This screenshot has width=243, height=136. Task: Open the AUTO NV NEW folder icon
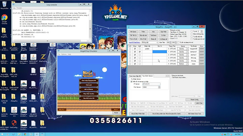4,99
